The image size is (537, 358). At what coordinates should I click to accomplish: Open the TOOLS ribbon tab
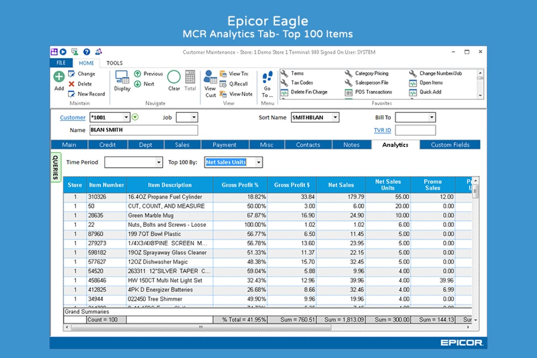[114, 63]
